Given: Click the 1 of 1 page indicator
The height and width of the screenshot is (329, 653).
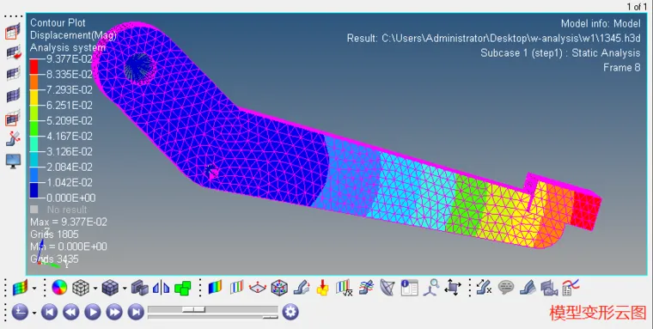Looking at the screenshot, I should click(x=638, y=6).
